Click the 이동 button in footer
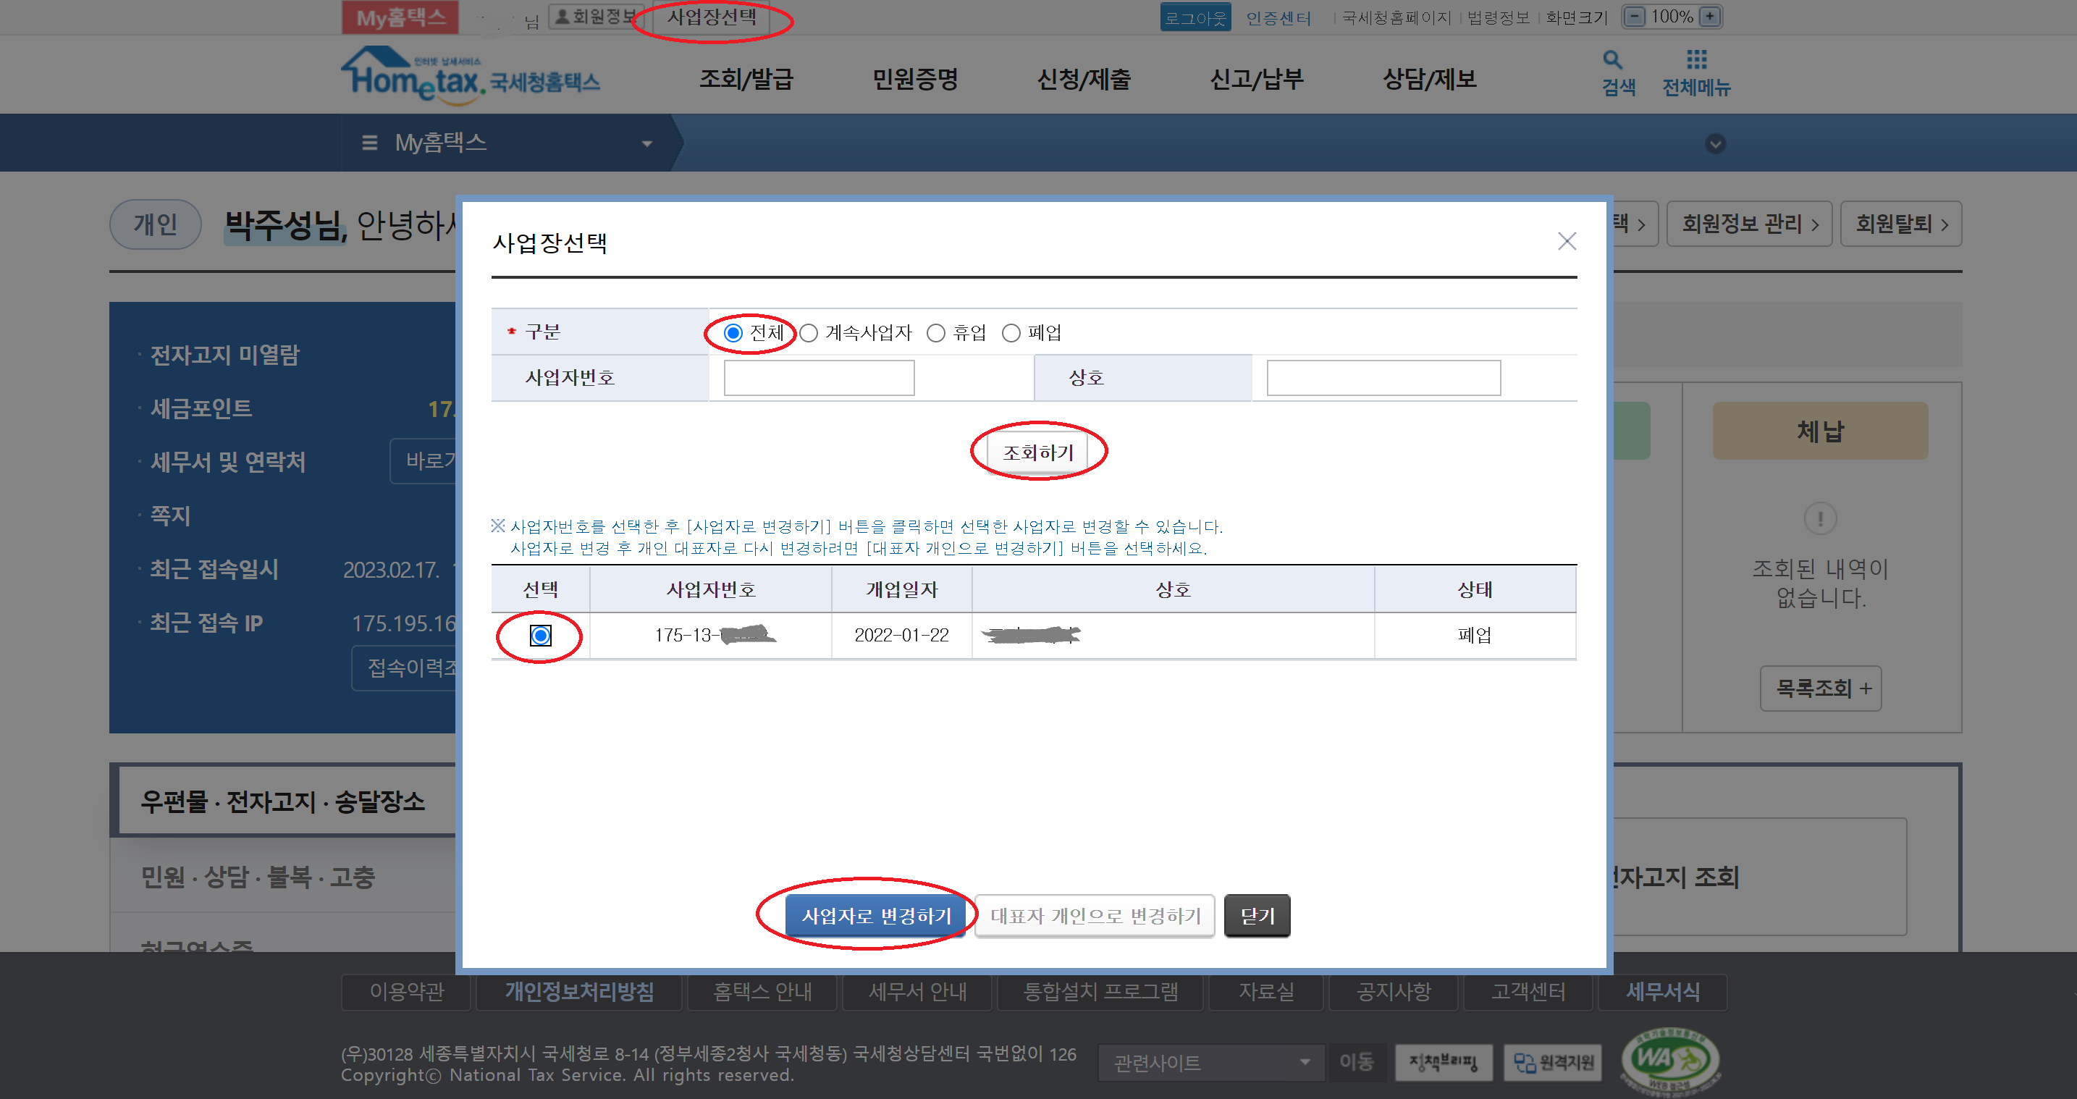 click(x=1356, y=1062)
